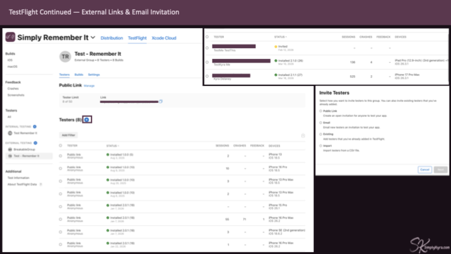
Task: Click the 'iPhone 17 Pro Max' device cell
Action: (407, 75)
